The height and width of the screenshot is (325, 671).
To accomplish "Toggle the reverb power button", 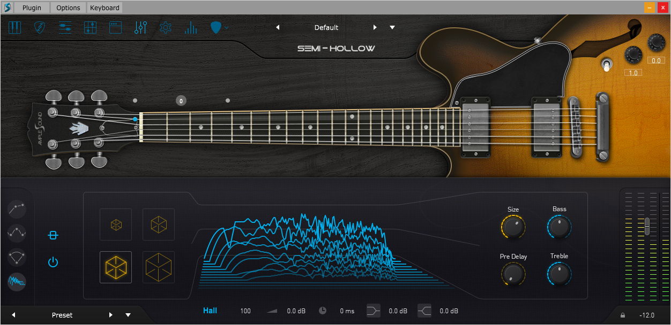I will (53, 262).
